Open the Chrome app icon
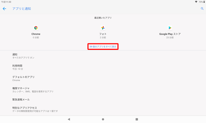Image resolution: width=206 pixels, height=123 pixels. [x=36, y=28]
